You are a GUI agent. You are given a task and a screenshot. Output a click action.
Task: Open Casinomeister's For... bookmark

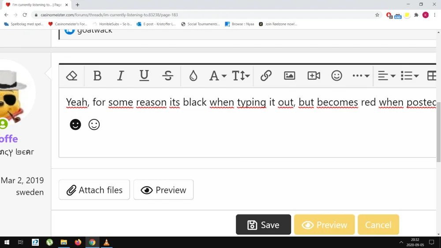click(67, 24)
